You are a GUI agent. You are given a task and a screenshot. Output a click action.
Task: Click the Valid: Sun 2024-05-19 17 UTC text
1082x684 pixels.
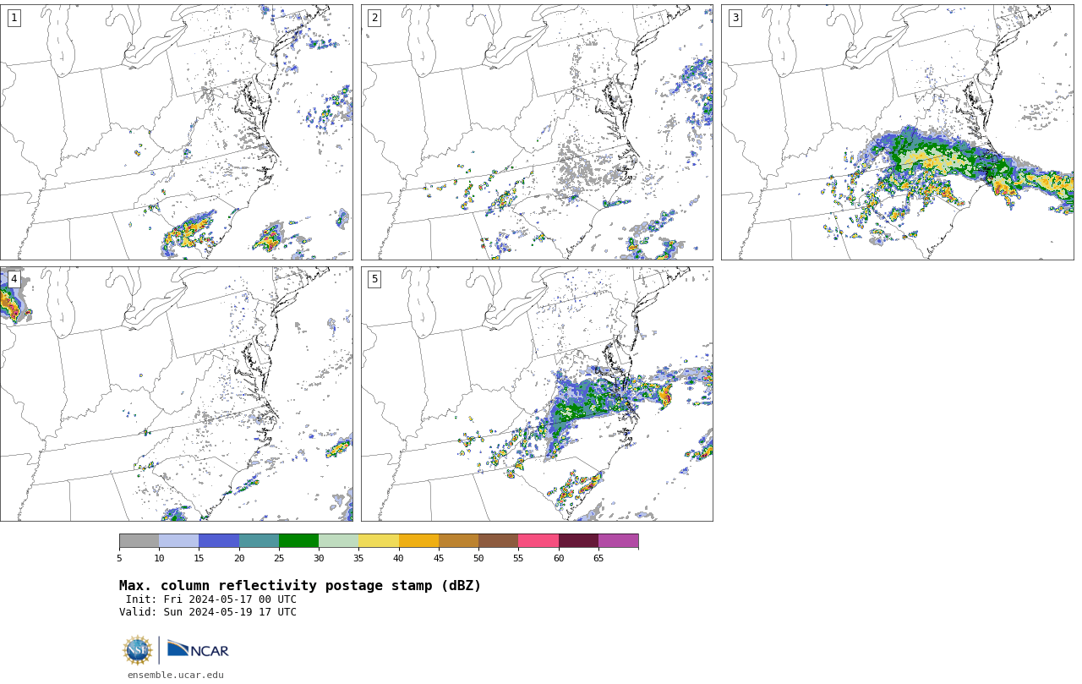click(208, 612)
